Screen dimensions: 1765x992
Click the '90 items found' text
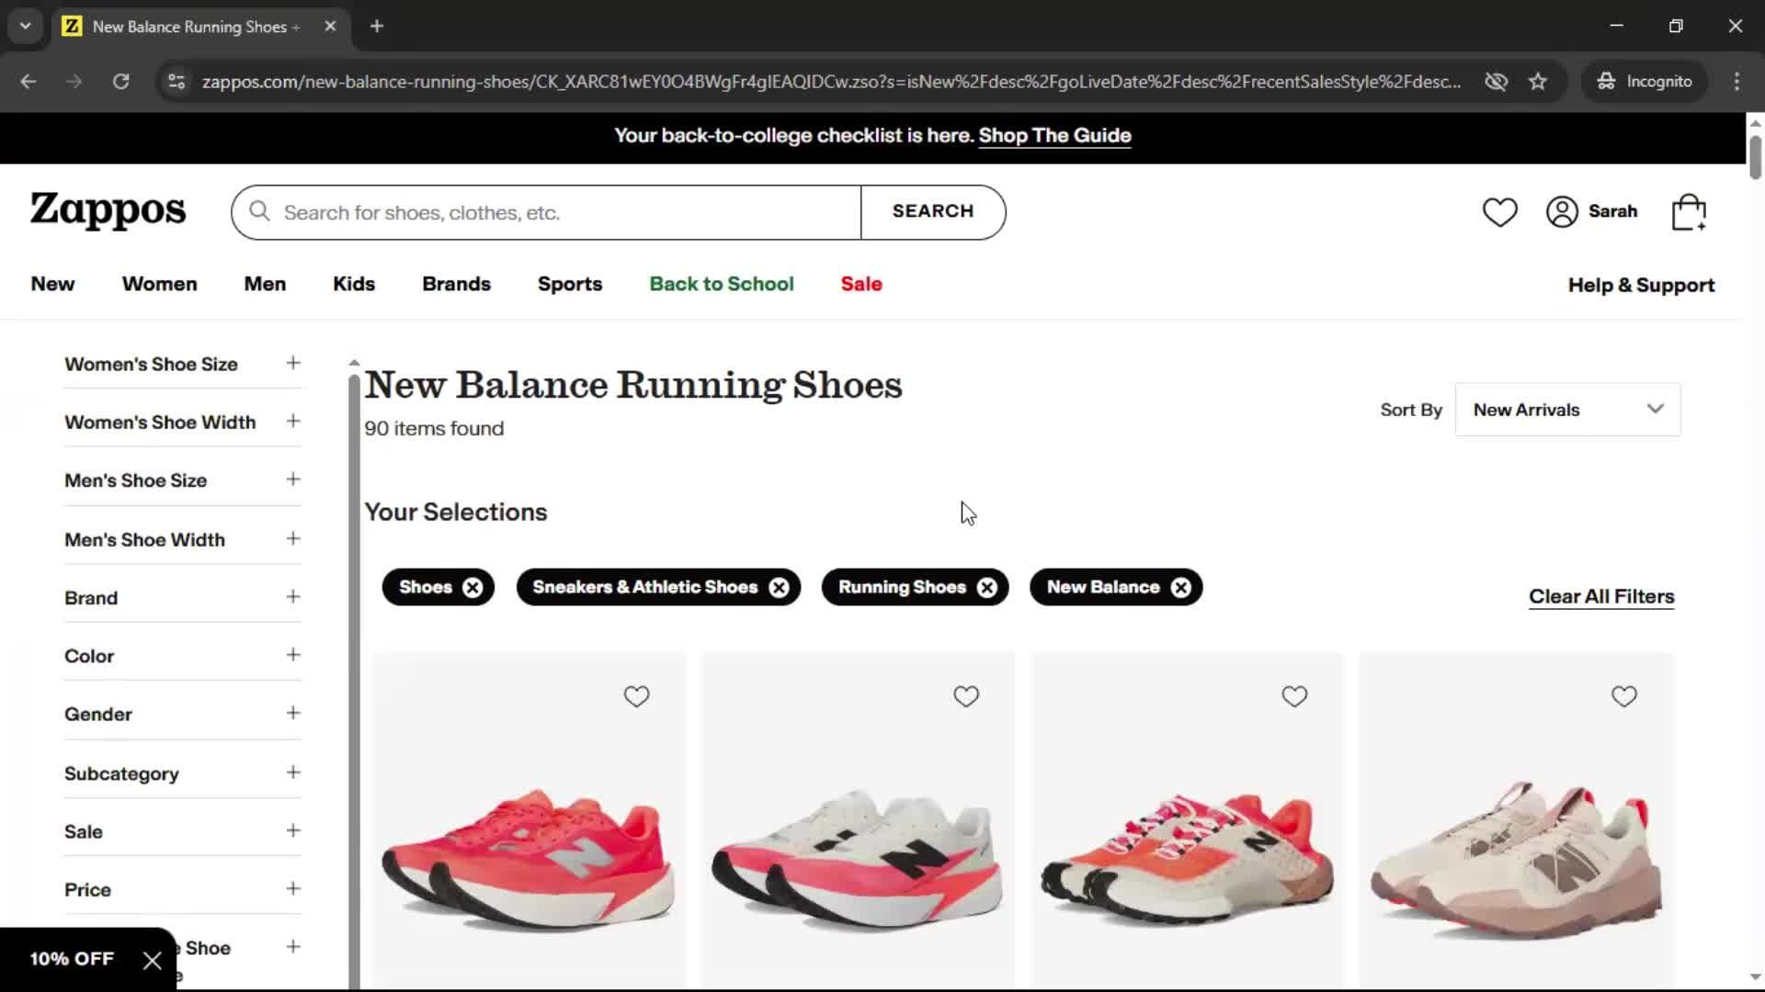click(434, 429)
